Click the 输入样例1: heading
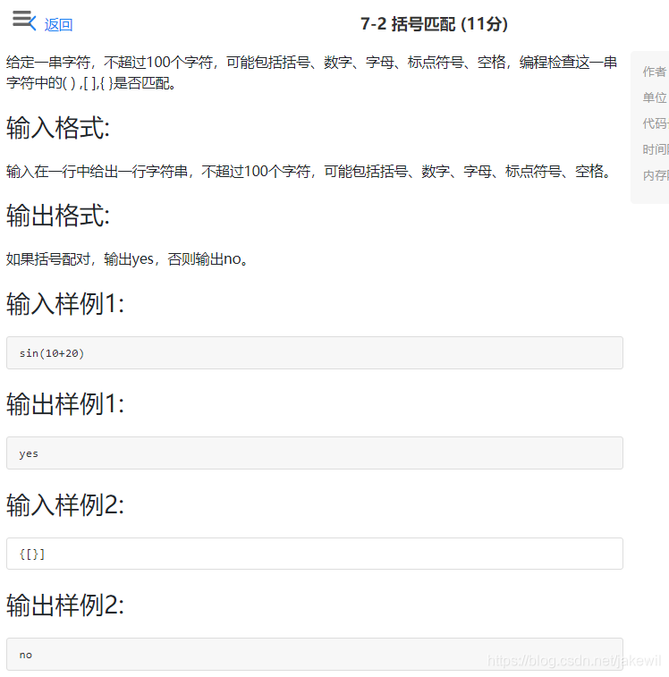The height and width of the screenshot is (677, 669). coord(65,303)
